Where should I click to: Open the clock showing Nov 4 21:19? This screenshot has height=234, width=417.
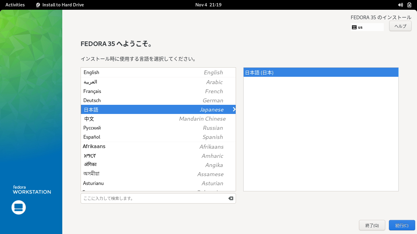[x=209, y=5]
